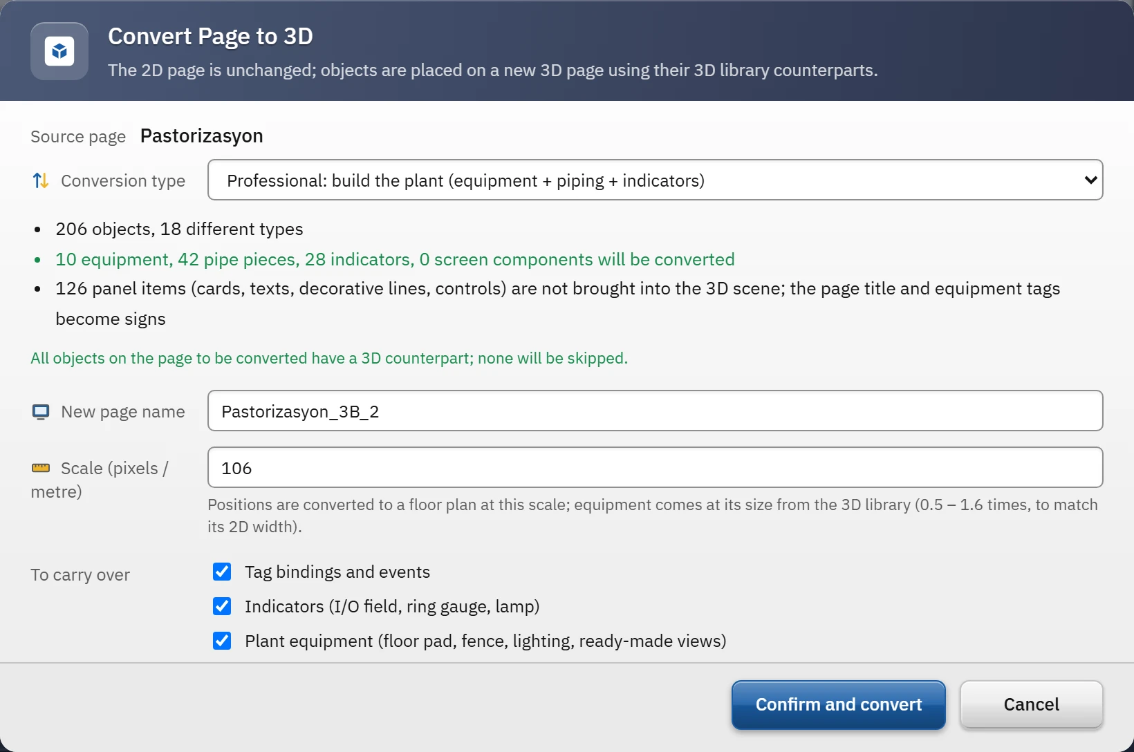
Task: Click the Conversion type label
Action: click(x=123, y=180)
